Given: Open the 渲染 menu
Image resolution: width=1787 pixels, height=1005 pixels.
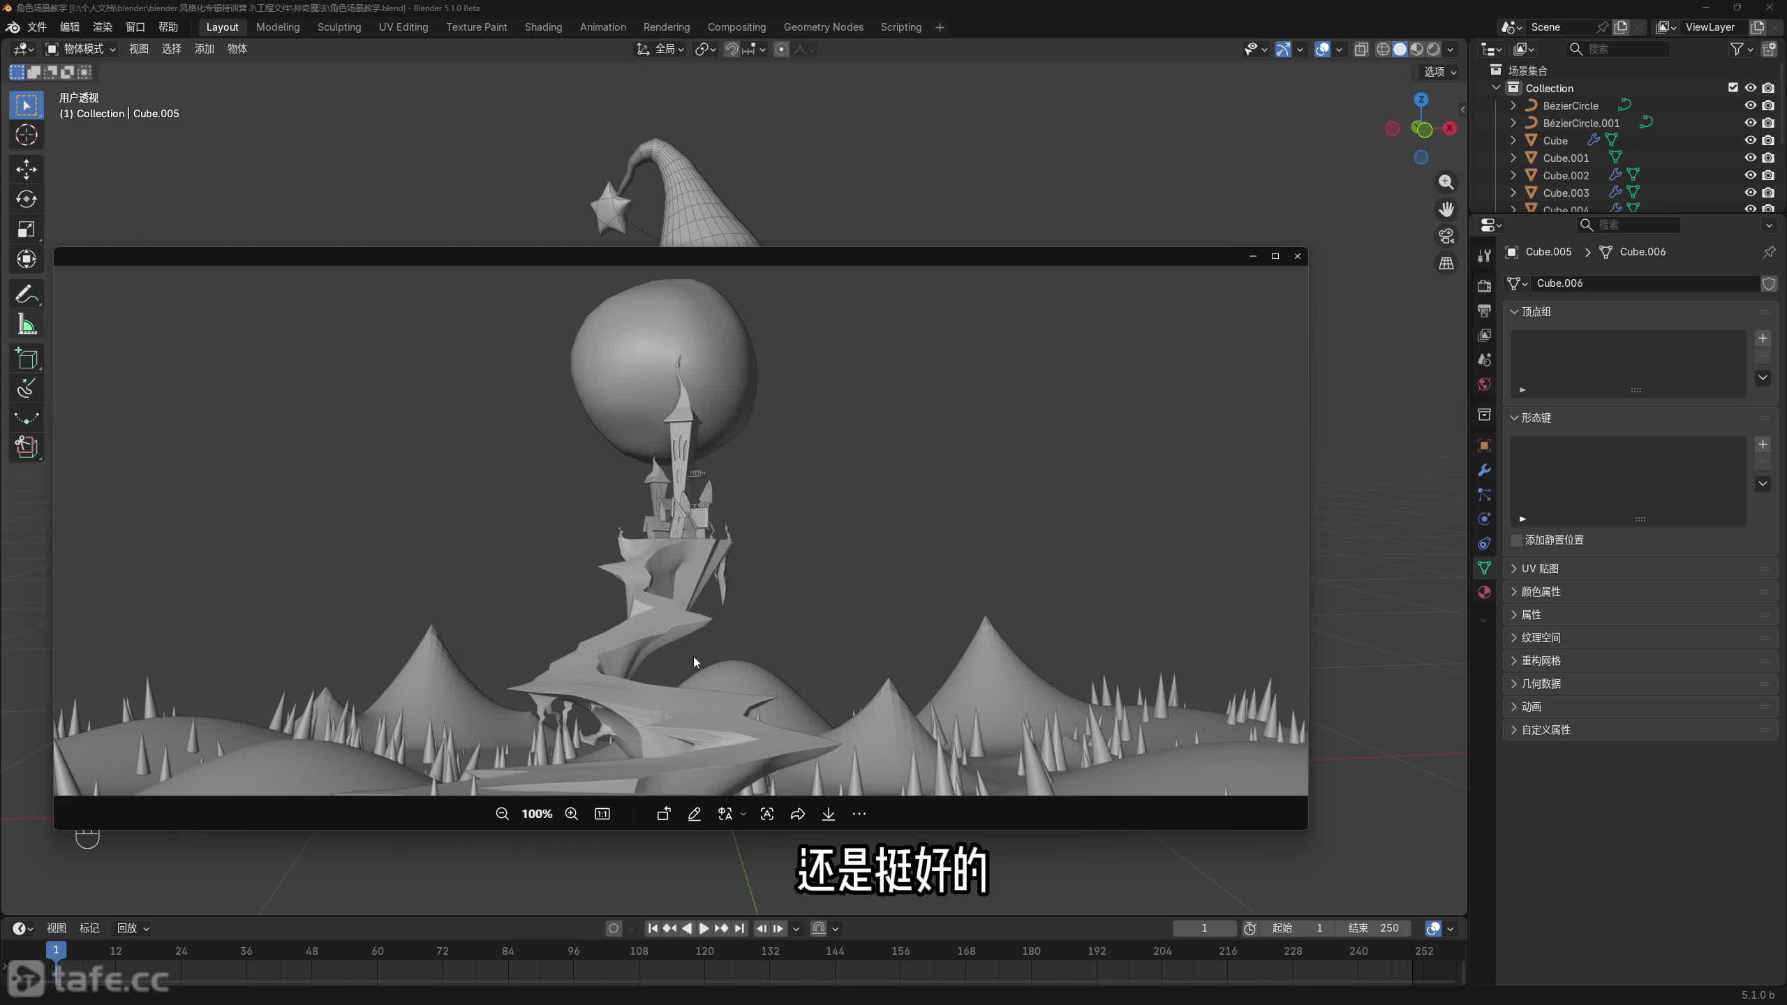Looking at the screenshot, I should (103, 27).
